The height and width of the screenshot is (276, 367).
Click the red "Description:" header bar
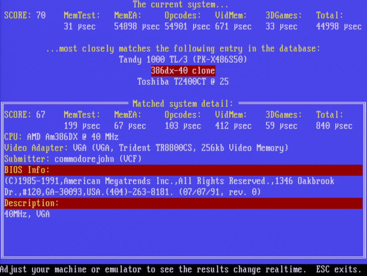coord(183,203)
